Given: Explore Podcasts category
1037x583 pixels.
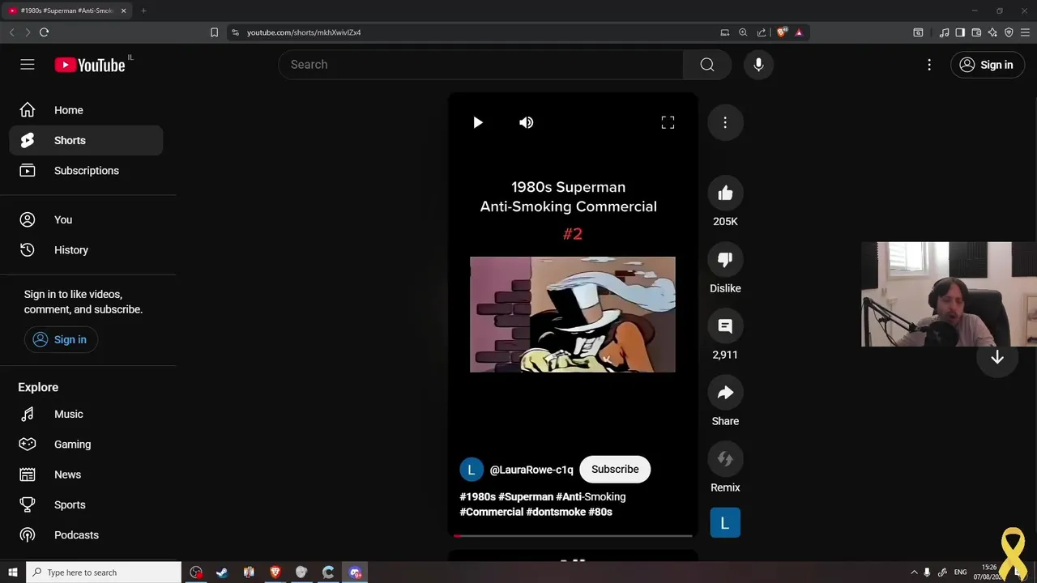Looking at the screenshot, I should point(87,535).
